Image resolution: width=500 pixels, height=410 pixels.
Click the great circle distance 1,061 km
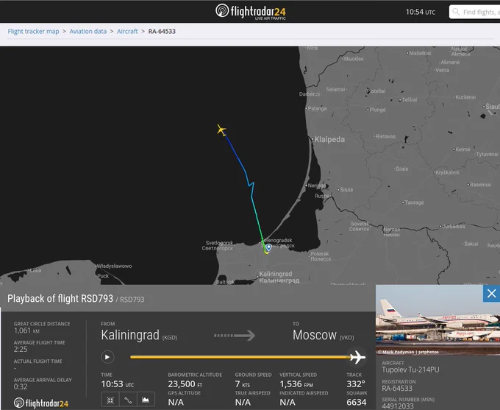pyautogui.click(x=26, y=331)
